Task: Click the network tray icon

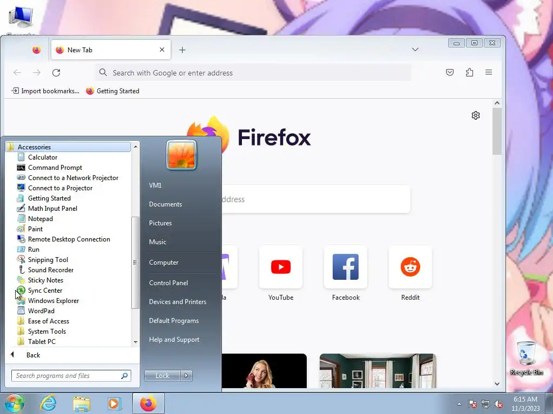Action: coord(485,404)
